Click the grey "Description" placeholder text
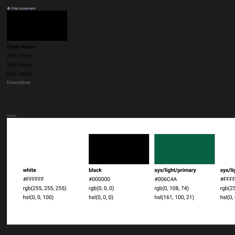The height and width of the screenshot is (235, 235). [19, 82]
